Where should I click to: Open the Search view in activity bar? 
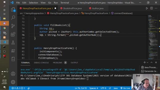(13, 18)
